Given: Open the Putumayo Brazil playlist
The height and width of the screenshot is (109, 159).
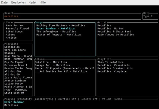Looking at the screenshot, I should coord(16,65).
